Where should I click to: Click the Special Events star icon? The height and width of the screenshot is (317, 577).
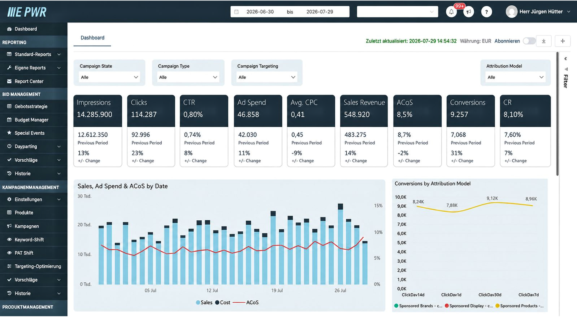coord(9,133)
